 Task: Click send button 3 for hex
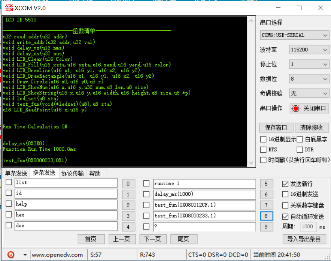tap(128, 216)
